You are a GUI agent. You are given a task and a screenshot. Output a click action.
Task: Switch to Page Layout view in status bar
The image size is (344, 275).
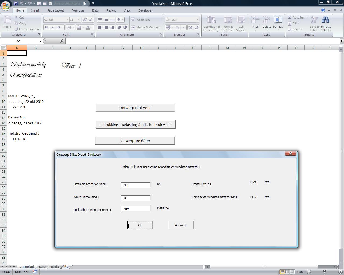287,272
